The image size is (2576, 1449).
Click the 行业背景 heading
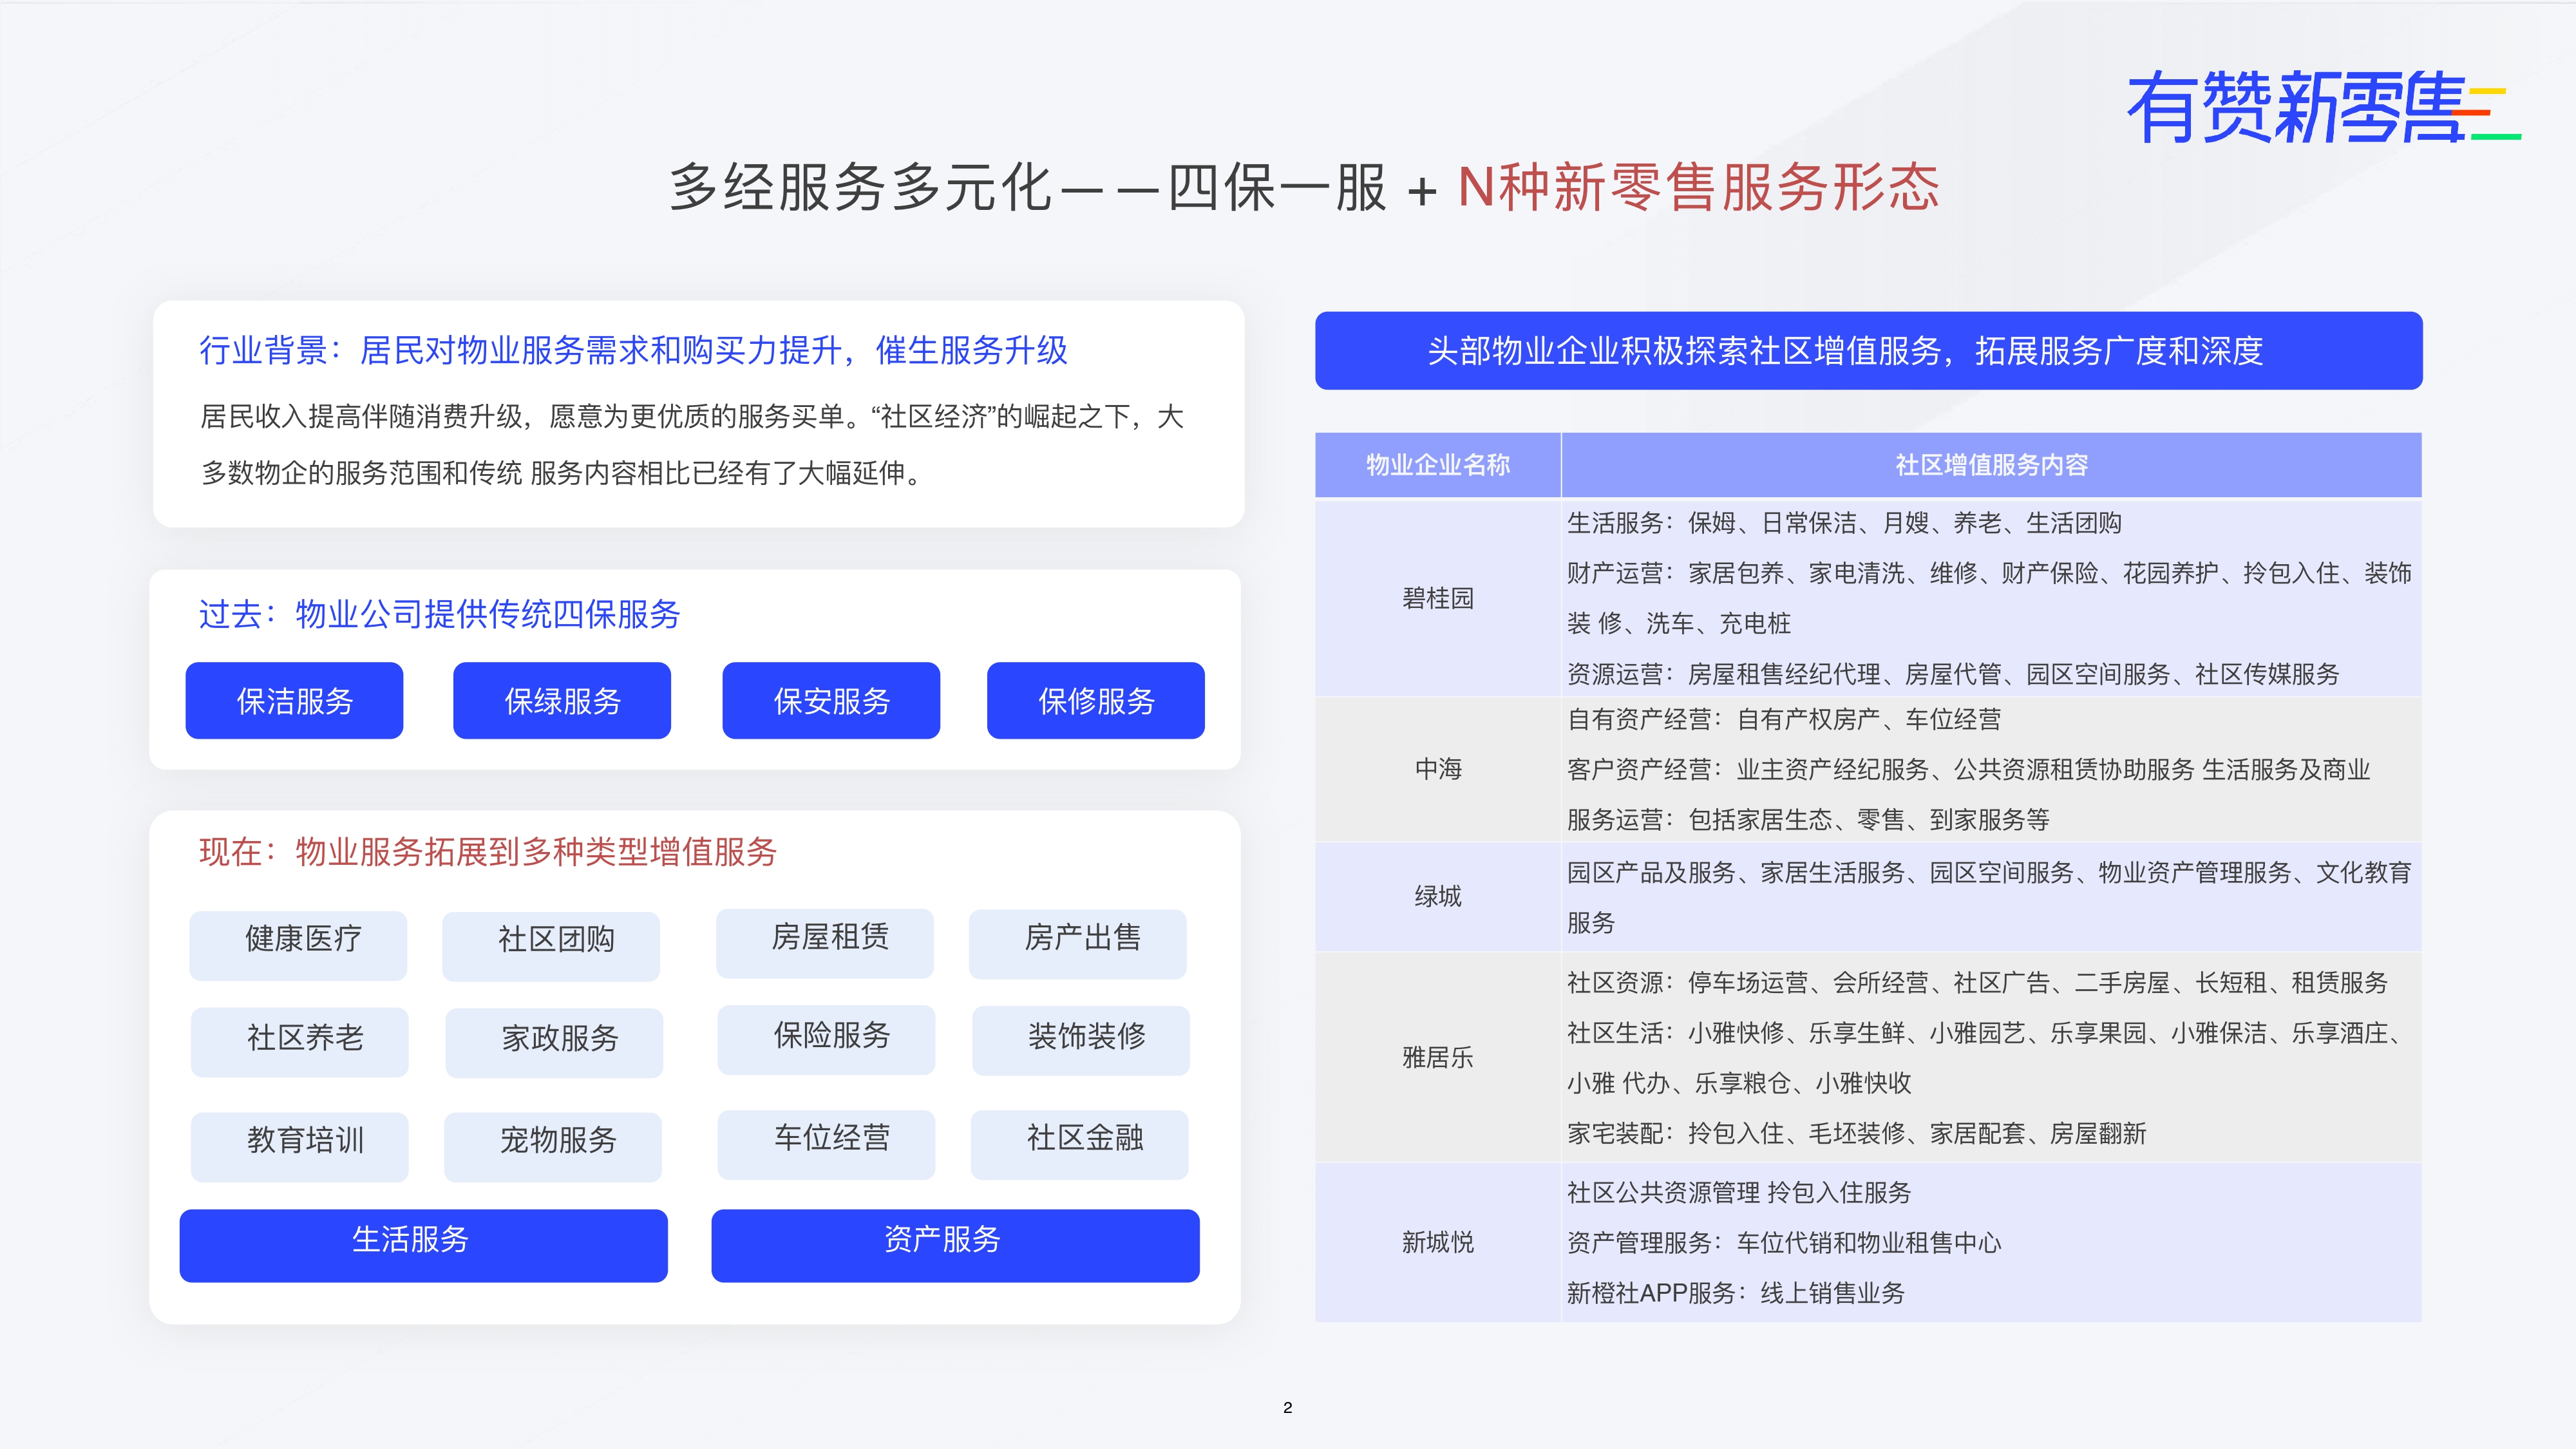point(634,350)
